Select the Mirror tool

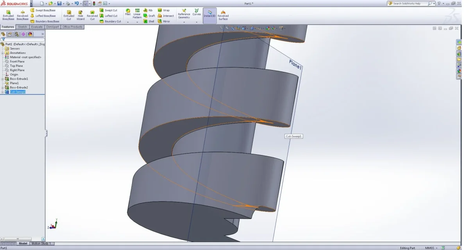(164, 21)
